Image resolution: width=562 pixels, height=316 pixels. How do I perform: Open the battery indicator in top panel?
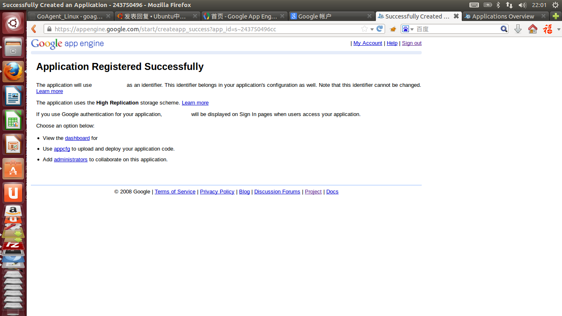click(488, 5)
